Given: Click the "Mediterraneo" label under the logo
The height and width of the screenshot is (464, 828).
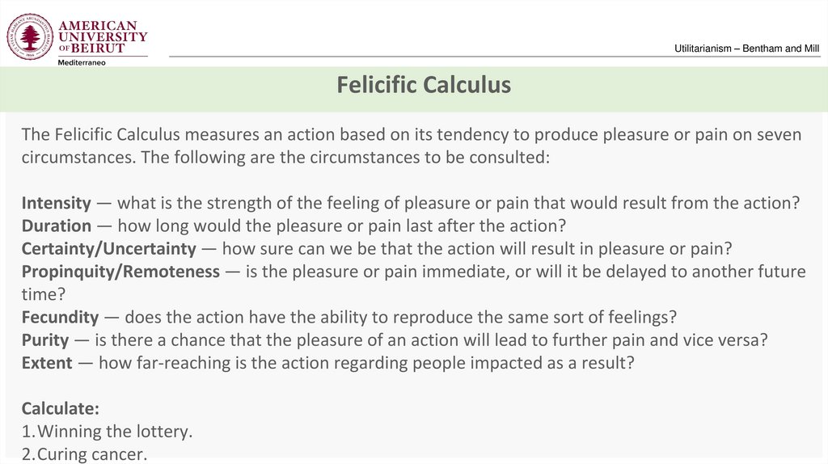Looking at the screenshot, I should click(x=82, y=62).
